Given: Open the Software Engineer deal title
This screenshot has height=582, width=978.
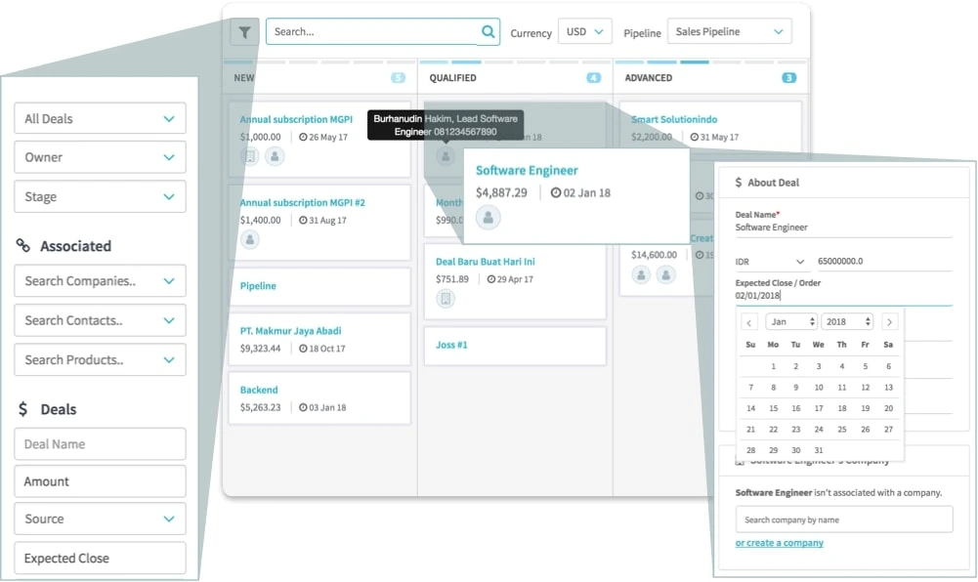Looking at the screenshot, I should coord(527,170).
